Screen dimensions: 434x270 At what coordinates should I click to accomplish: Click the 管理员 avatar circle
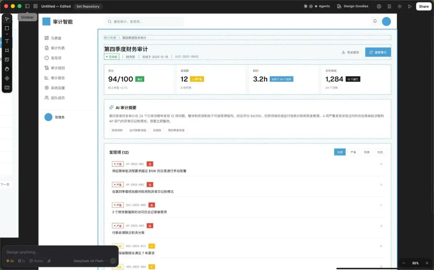pos(49,117)
